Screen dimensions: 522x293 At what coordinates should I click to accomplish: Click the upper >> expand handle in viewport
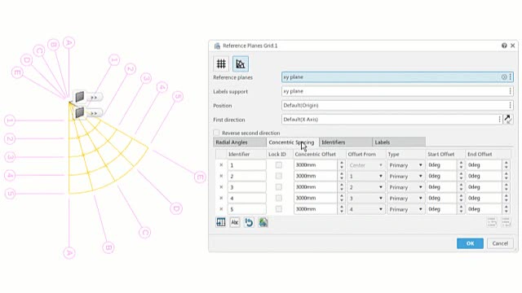pyautogui.click(x=95, y=98)
